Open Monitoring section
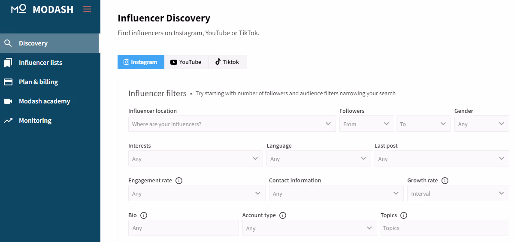The height and width of the screenshot is (242, 514). click(x=49, y=121)
